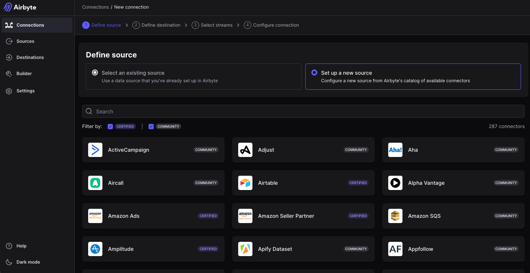This screenshot has width=530, height=273.
Task: Open the Builder section
Action: point(37,74)
